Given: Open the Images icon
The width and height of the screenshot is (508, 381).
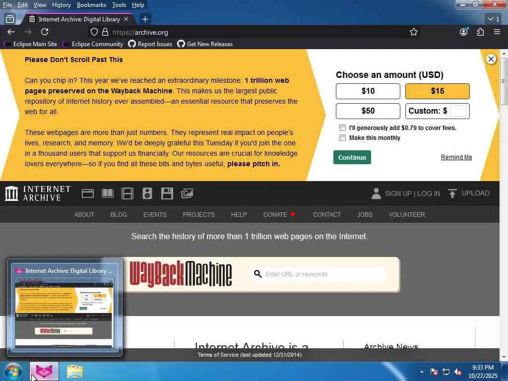Looking at the screenshot, I should click(x=187, y=193).
